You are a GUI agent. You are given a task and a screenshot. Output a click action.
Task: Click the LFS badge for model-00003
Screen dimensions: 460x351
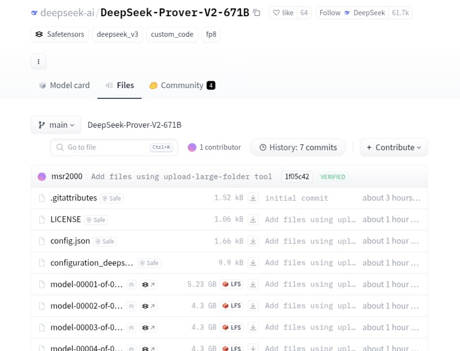(232, 328)
